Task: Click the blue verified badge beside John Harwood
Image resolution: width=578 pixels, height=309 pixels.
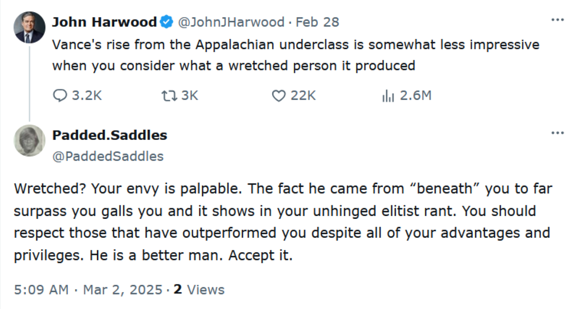Action: point(166,22)
